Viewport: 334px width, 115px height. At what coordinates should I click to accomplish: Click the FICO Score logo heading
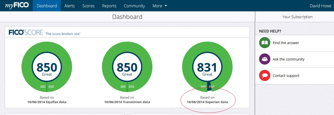point(26,33)
